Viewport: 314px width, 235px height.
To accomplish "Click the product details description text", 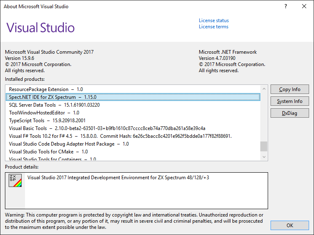I will (118, 178).
